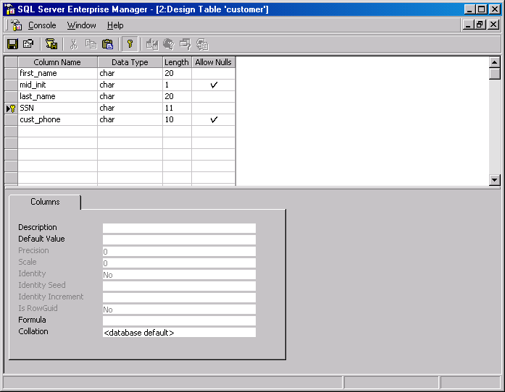505x392 pixels.
Task: Click length 11 of SSN
Action: point(177,108)
